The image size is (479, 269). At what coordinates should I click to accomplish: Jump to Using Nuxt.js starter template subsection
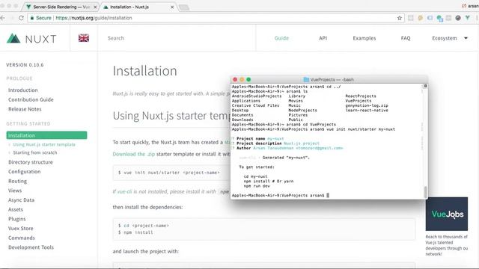click(44, 144)
